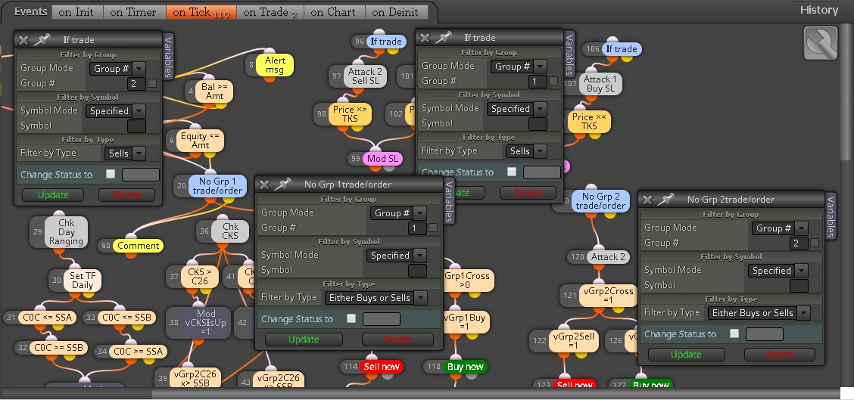The height and width of the screenshot is (400, 854).
Task: Switch to the 'on Deinit' event tab
Action: [395, 12]
